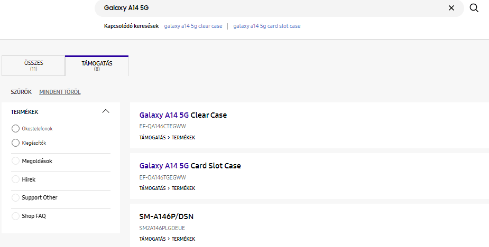Select the Hírek filter option

pos(15,179)
